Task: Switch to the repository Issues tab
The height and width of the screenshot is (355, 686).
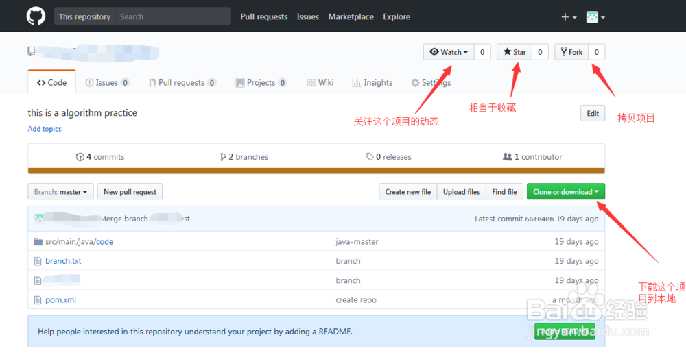Action: 107,83
